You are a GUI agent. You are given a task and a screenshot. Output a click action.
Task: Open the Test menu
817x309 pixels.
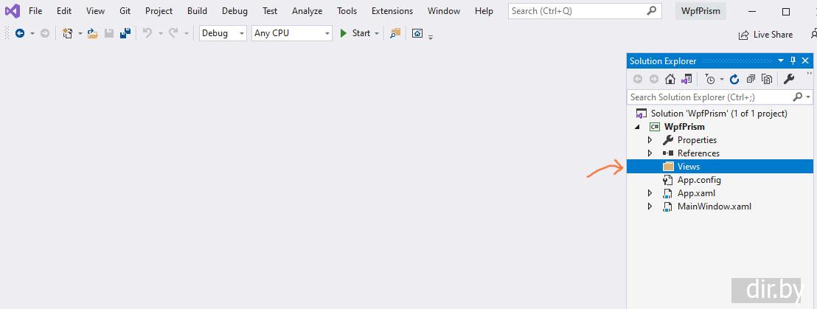(x=270, y=11)
